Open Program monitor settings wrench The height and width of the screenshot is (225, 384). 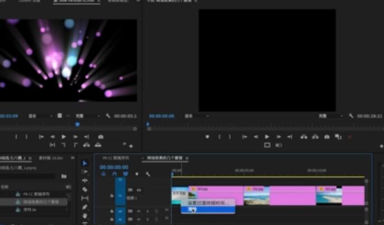(x=351, y=116)
